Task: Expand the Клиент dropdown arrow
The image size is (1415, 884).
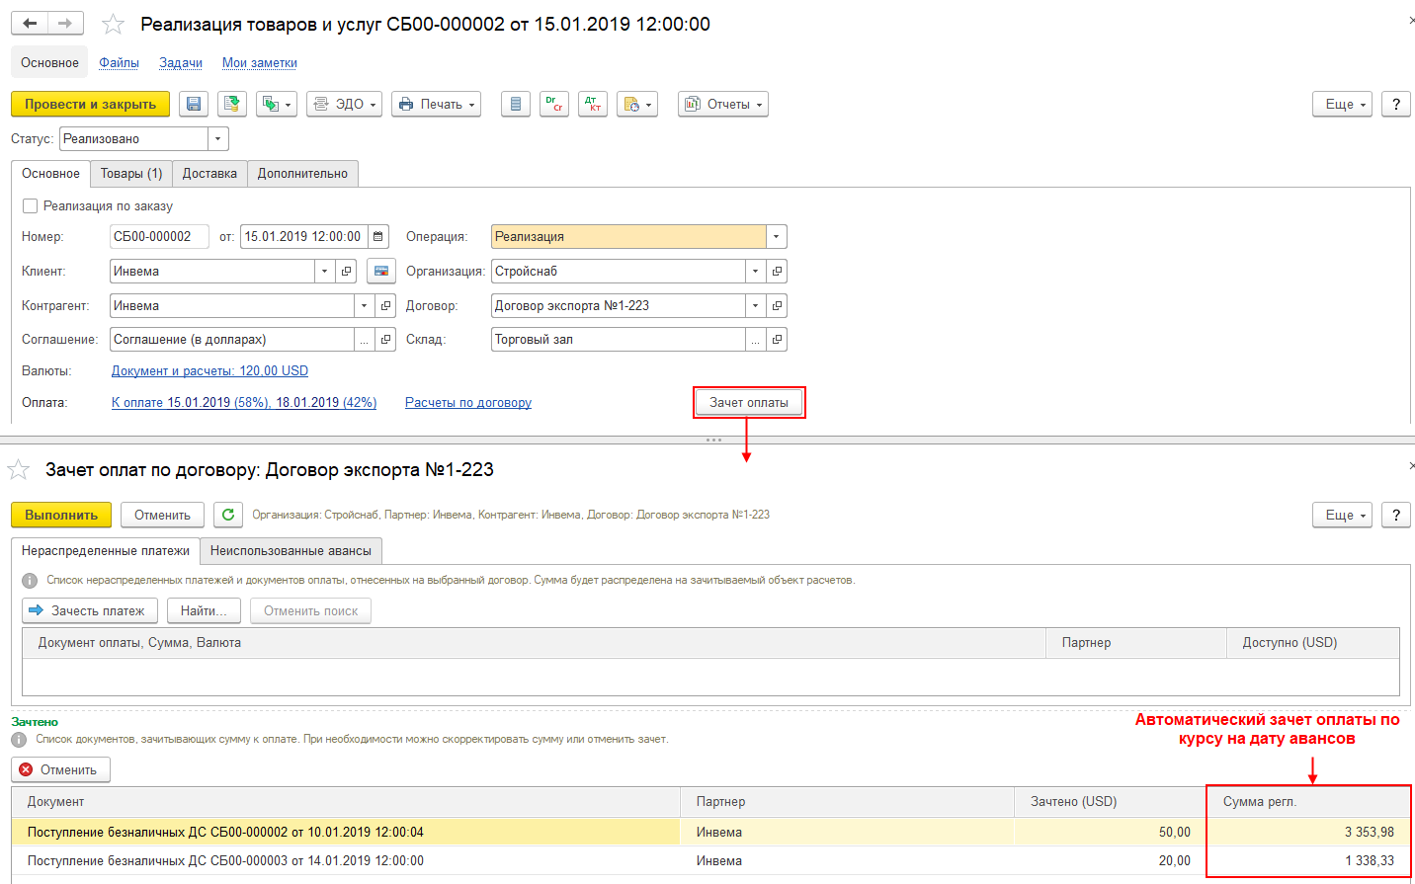Action: [325, 271]
